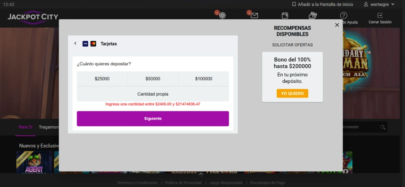Click the Jackpot City logo
Viewport: 405px width, 187px height.
click(33, 17)
